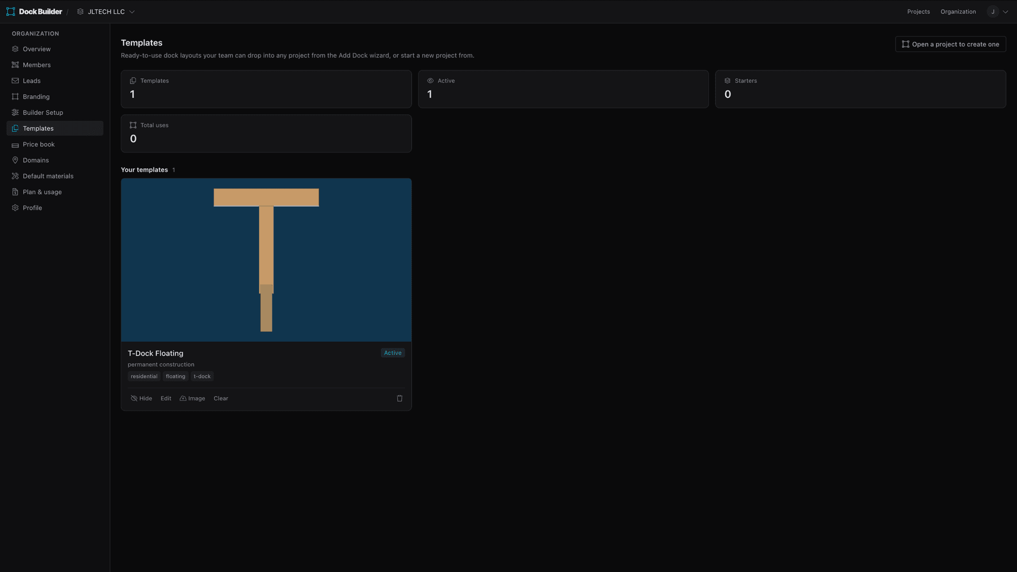Open the Organization navigation link
This screenshot has height=572, width=1017.
click(958, 12)
